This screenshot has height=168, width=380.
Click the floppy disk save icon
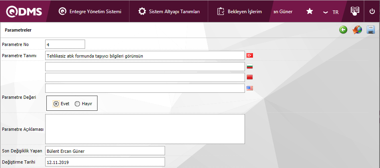pyautogui.click(x=371, y=30)
